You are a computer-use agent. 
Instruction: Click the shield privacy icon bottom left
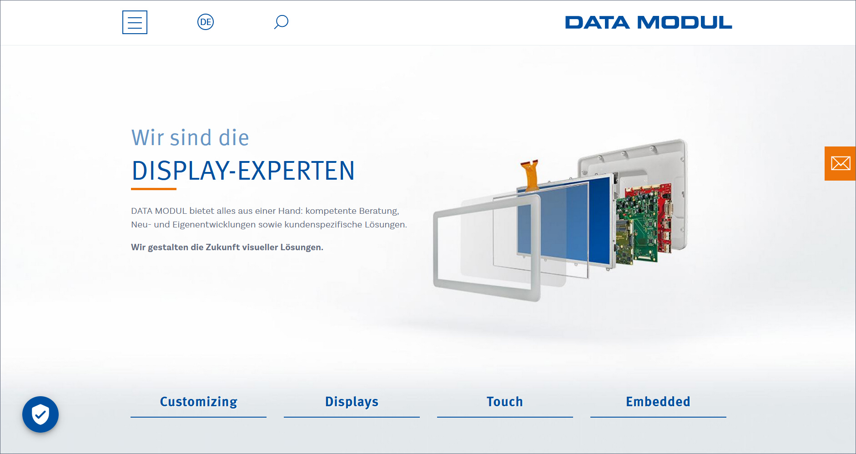coord(41,414)
